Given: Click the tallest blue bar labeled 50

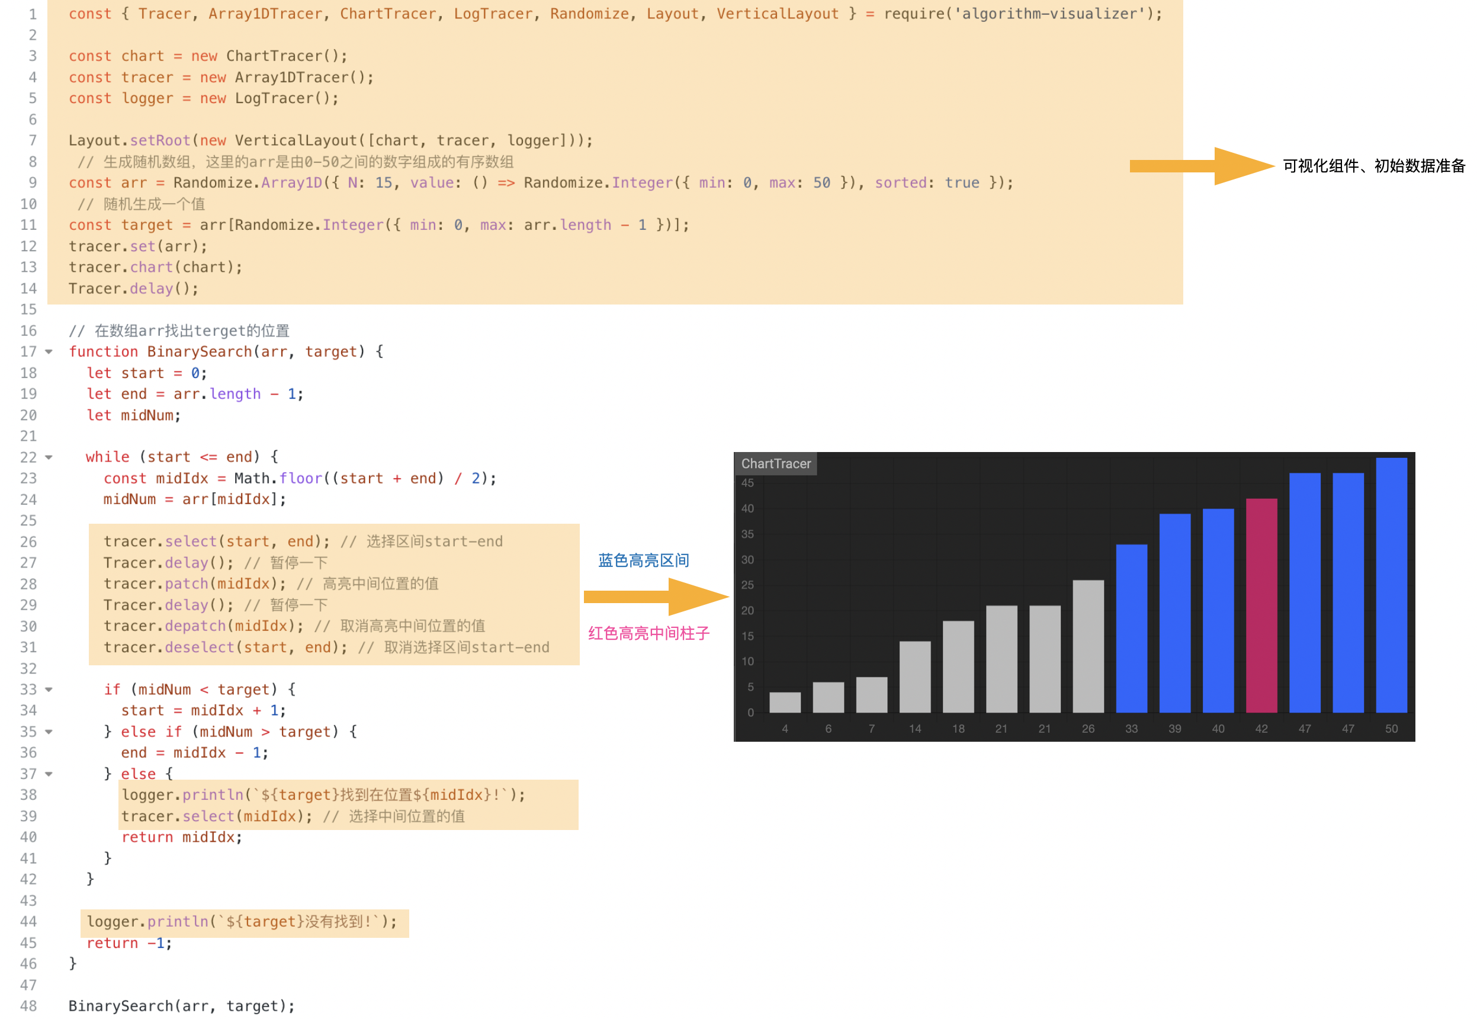Looking at the screenshot, I should pos(1392,585).
